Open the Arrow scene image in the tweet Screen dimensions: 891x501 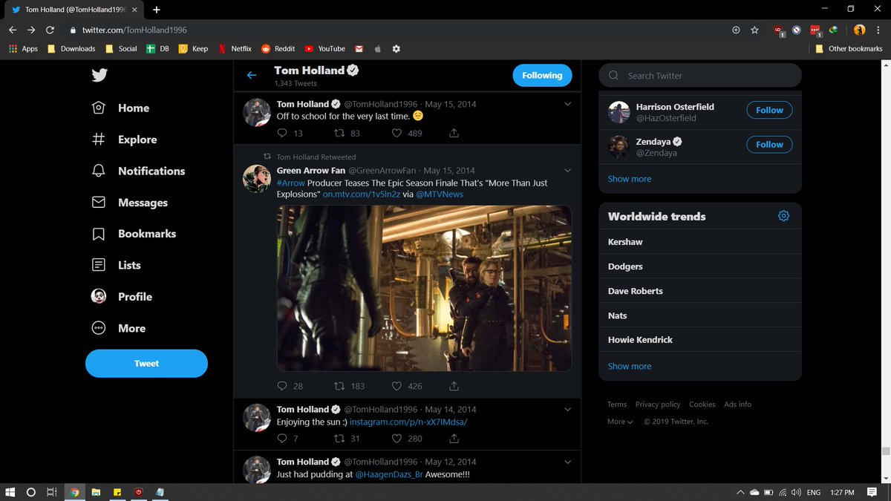click(x=424, y=288)
